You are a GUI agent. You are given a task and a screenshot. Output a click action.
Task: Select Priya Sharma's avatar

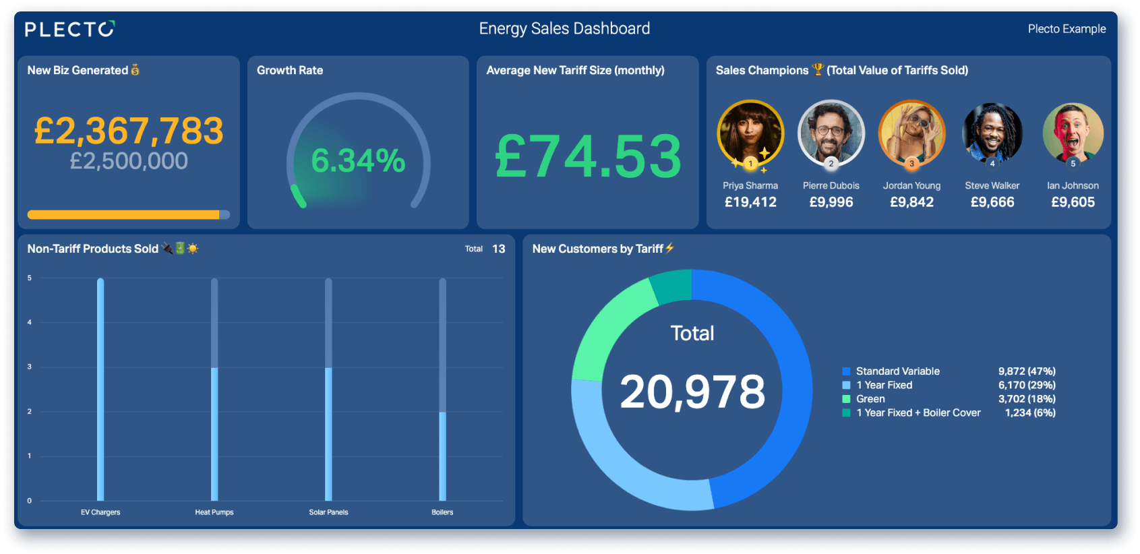[x=750, y=133]
